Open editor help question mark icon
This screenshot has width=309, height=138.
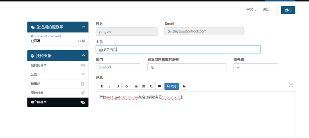pos(184,86)
